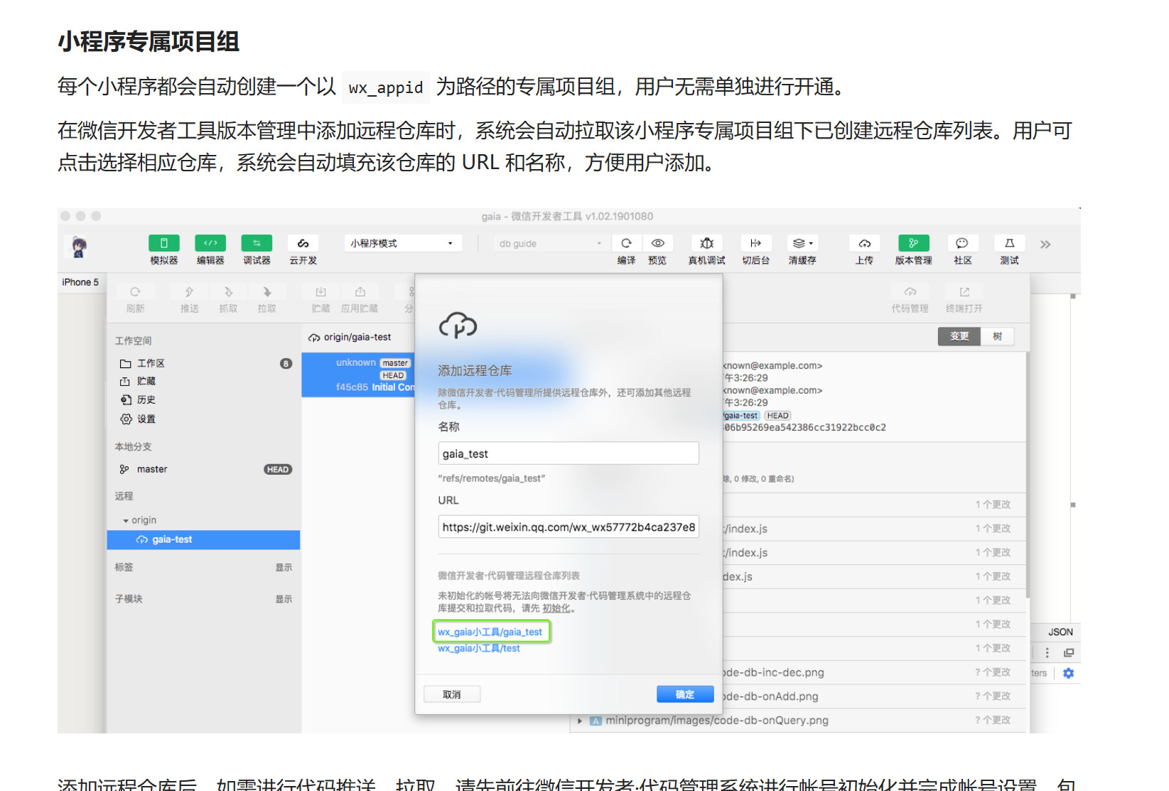
Task: Click the vertical three-dots icon under JSON
Action: coord(1047,652)
